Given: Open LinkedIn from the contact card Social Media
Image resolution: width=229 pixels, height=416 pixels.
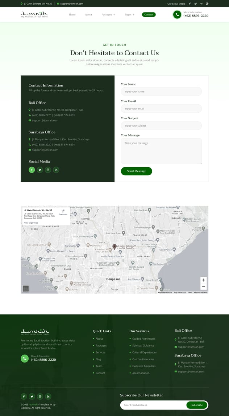Looking at the screenshot, I should pos(56,170).
